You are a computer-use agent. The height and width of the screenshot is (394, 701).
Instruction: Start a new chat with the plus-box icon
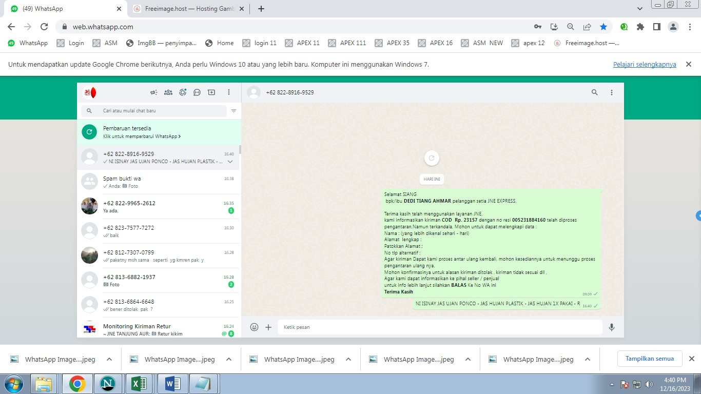click(211, 92)
